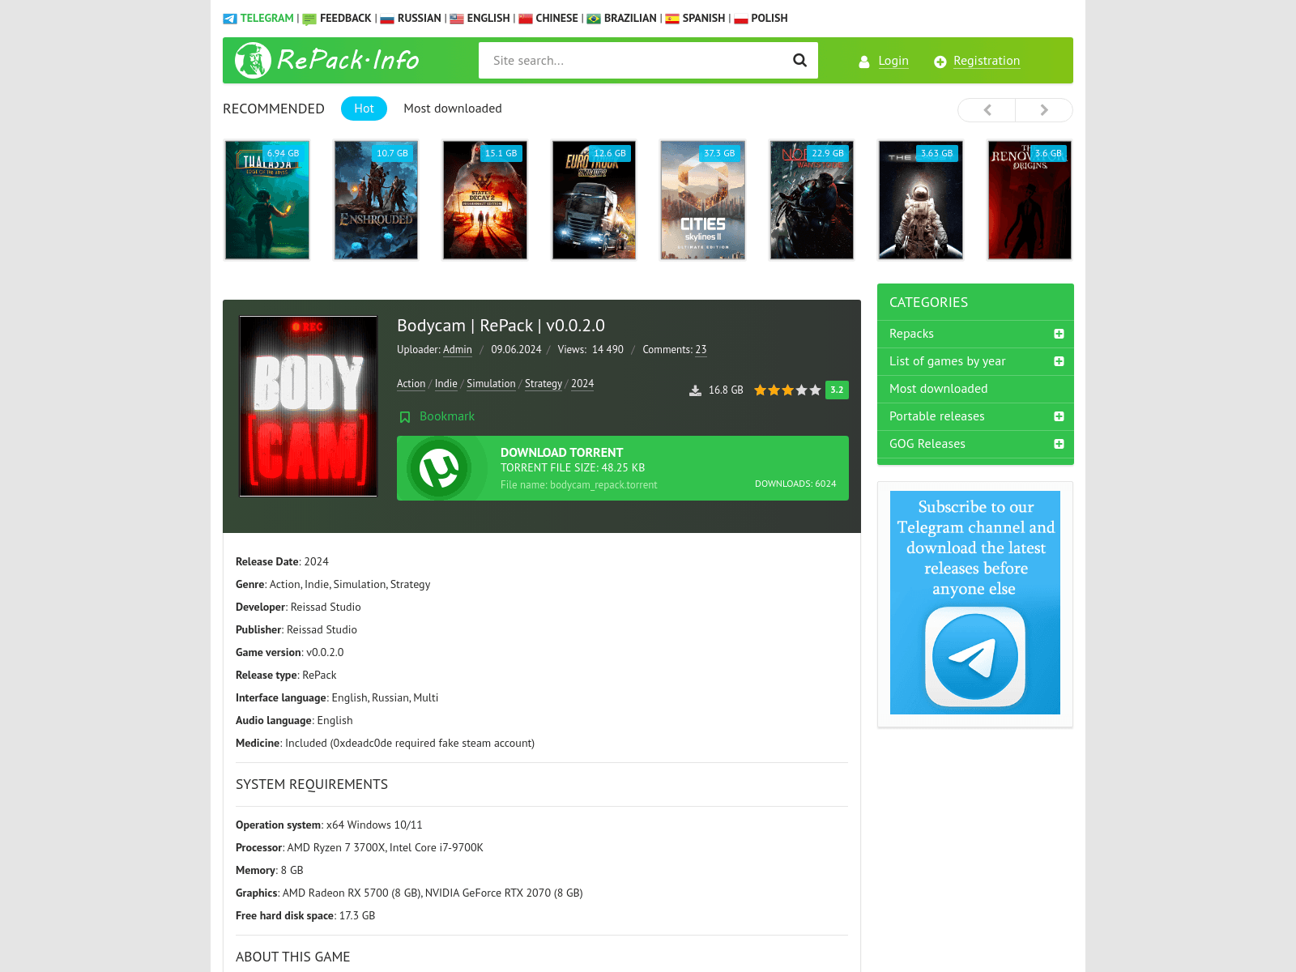Viewport: 1296px width, 972px height.
Task: Click the US flag icon for English
Action: (457, 19)
